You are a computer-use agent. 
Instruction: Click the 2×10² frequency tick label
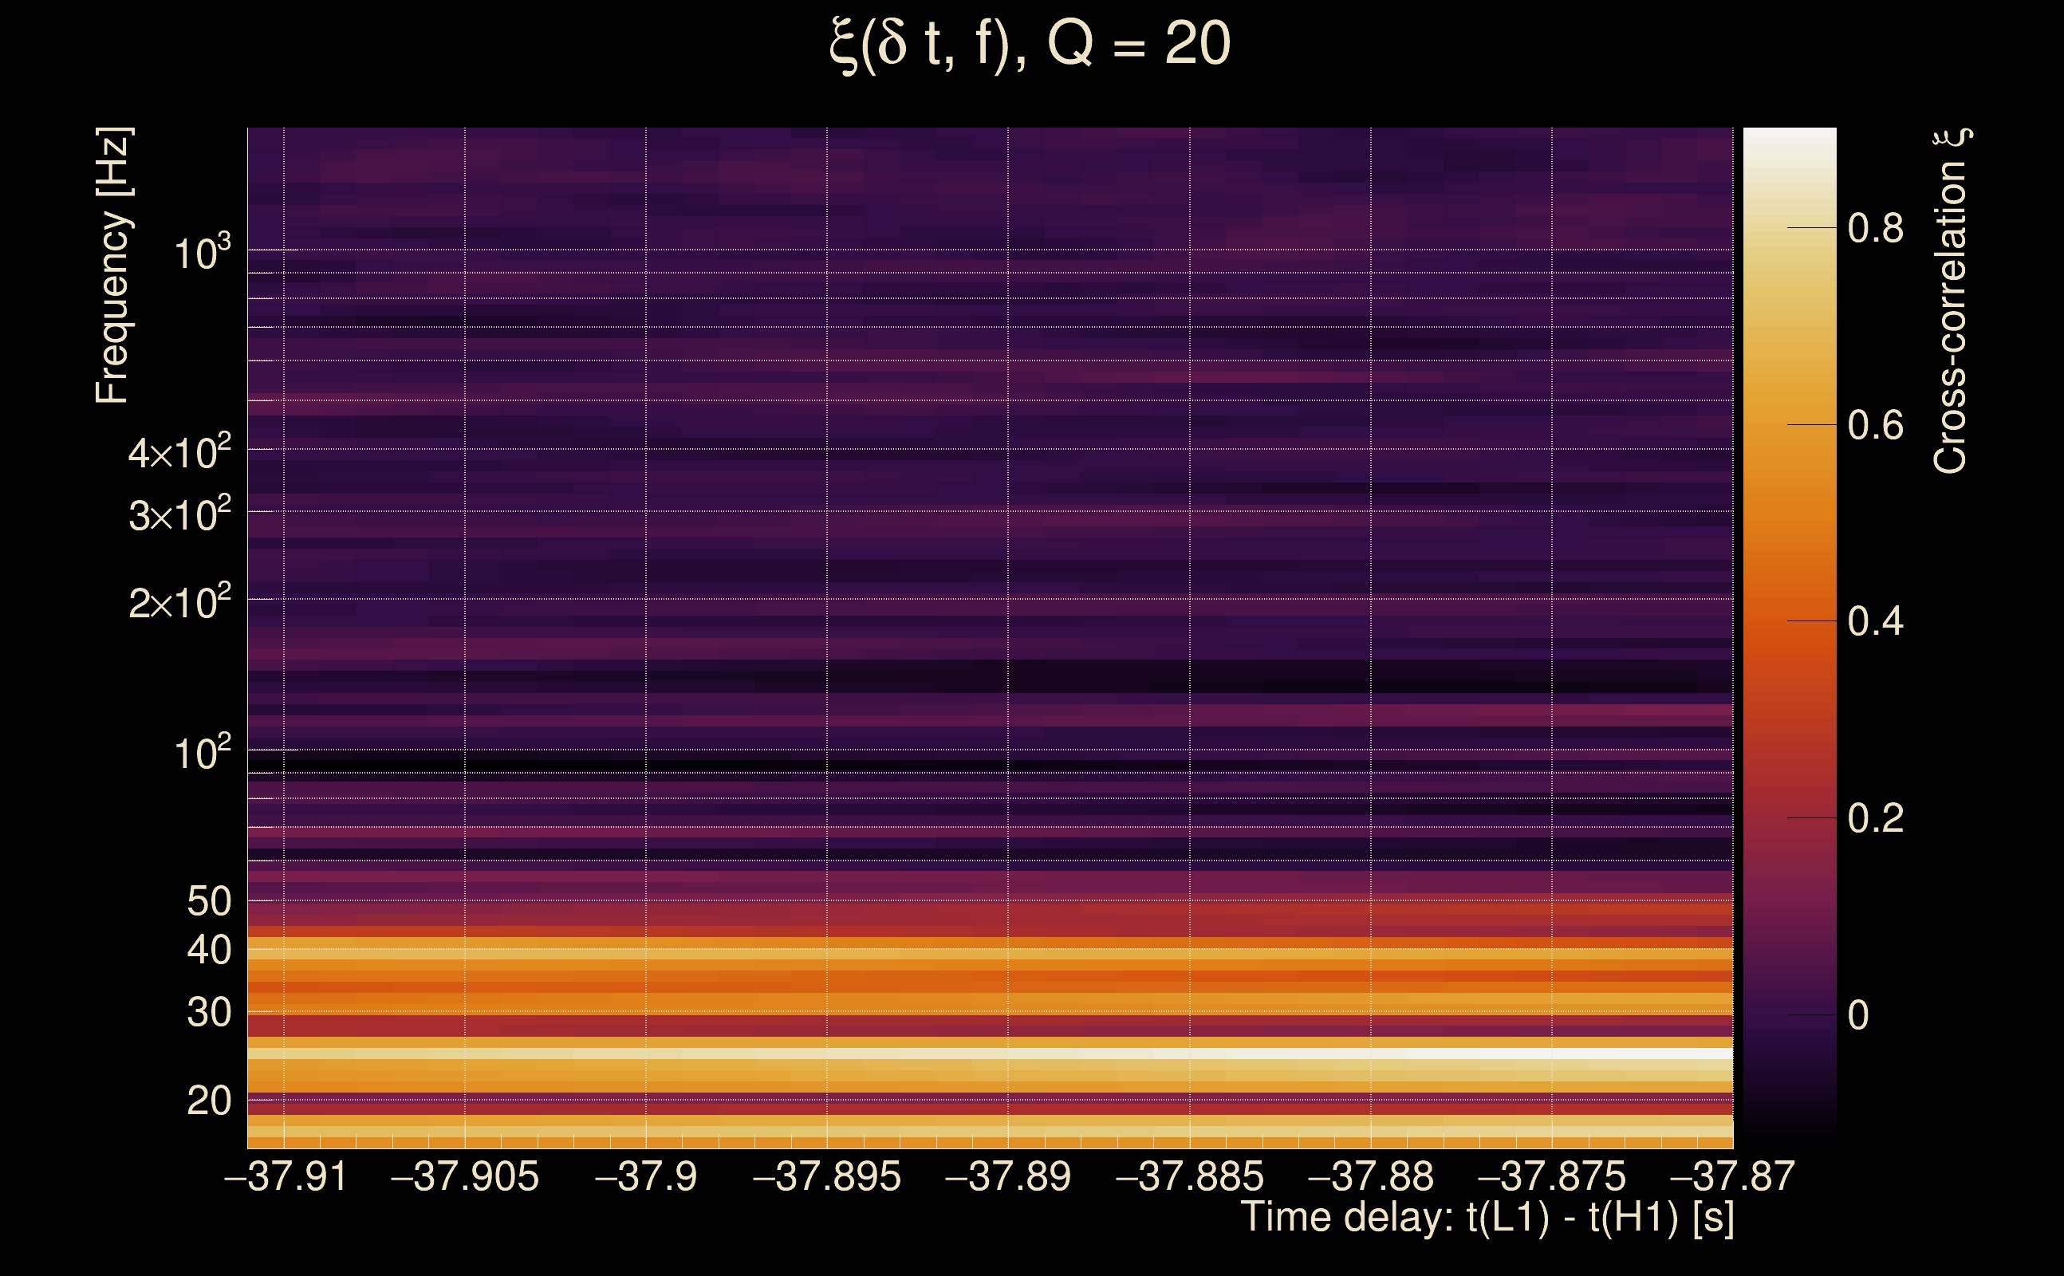pos(179,603)
